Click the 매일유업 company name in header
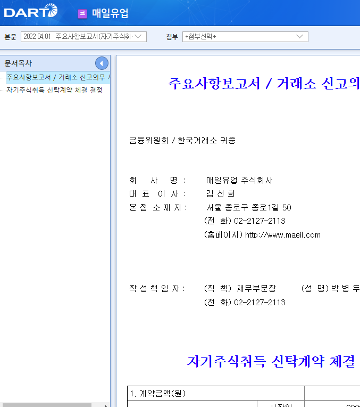 coord(110,13)
